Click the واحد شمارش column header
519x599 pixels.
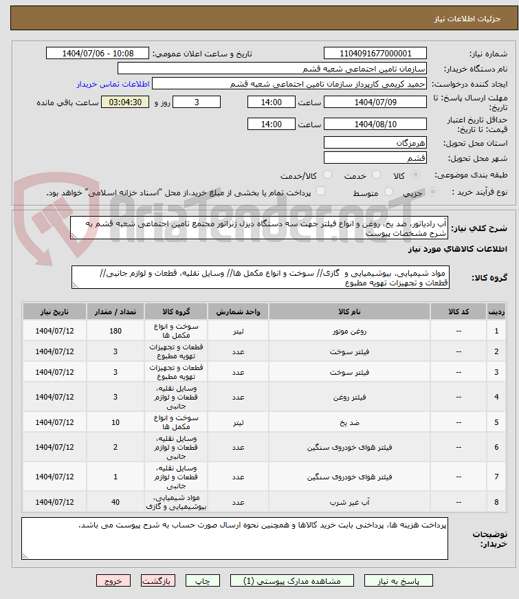pyautogui.click(x=238, y=312)
